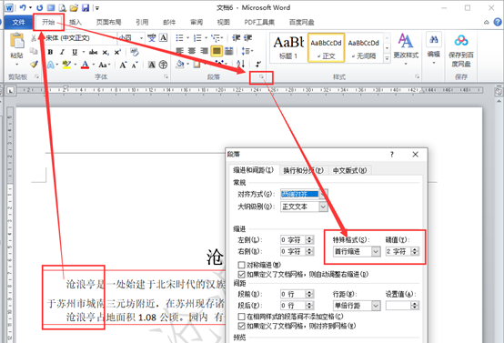The height and width of the screenshot is (343, 504).
Task: Open the font dialog launcher in 字体 group
Action: 166,76
